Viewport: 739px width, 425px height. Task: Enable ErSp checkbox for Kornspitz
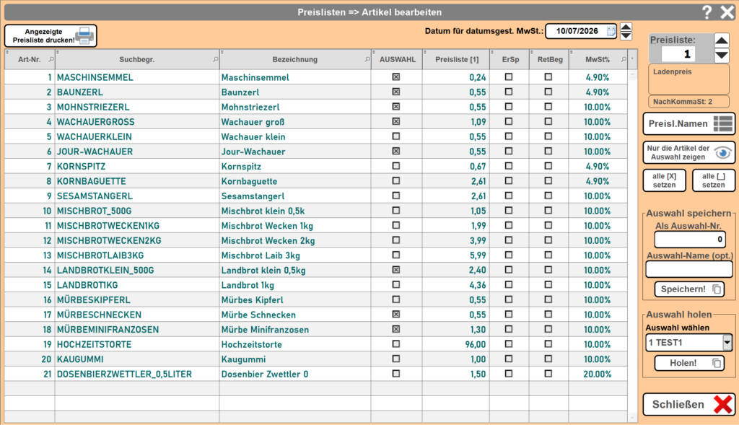click(509, 166)
